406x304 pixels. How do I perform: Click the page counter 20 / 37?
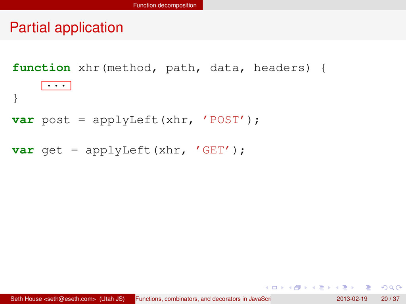point(390,299)
